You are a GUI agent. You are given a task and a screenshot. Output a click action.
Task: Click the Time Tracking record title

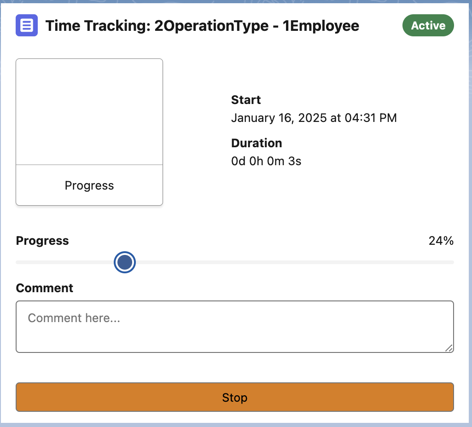tap(202, 26)
